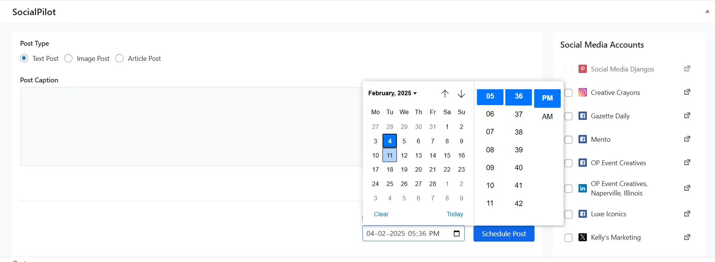
Task: Click the Facebook icon beside Gazette Daily
Action: (x=583, y=116)
